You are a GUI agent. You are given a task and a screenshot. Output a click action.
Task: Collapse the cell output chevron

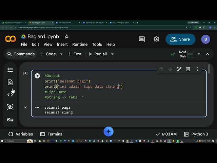[25, 107]
